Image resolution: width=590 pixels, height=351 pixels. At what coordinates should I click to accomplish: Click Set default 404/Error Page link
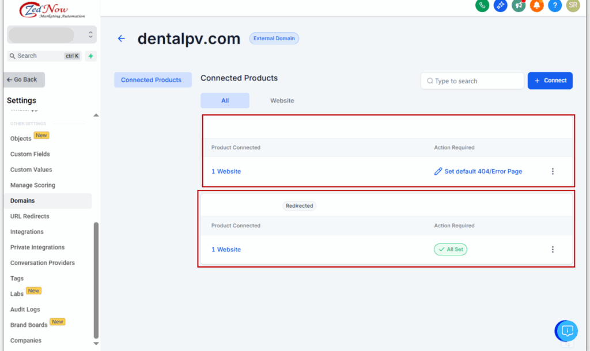[483, 171]
